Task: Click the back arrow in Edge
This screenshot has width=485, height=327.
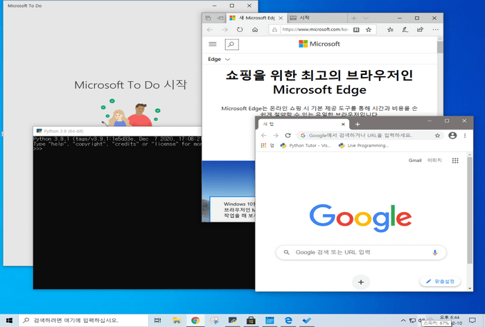Action: [210, 30]
